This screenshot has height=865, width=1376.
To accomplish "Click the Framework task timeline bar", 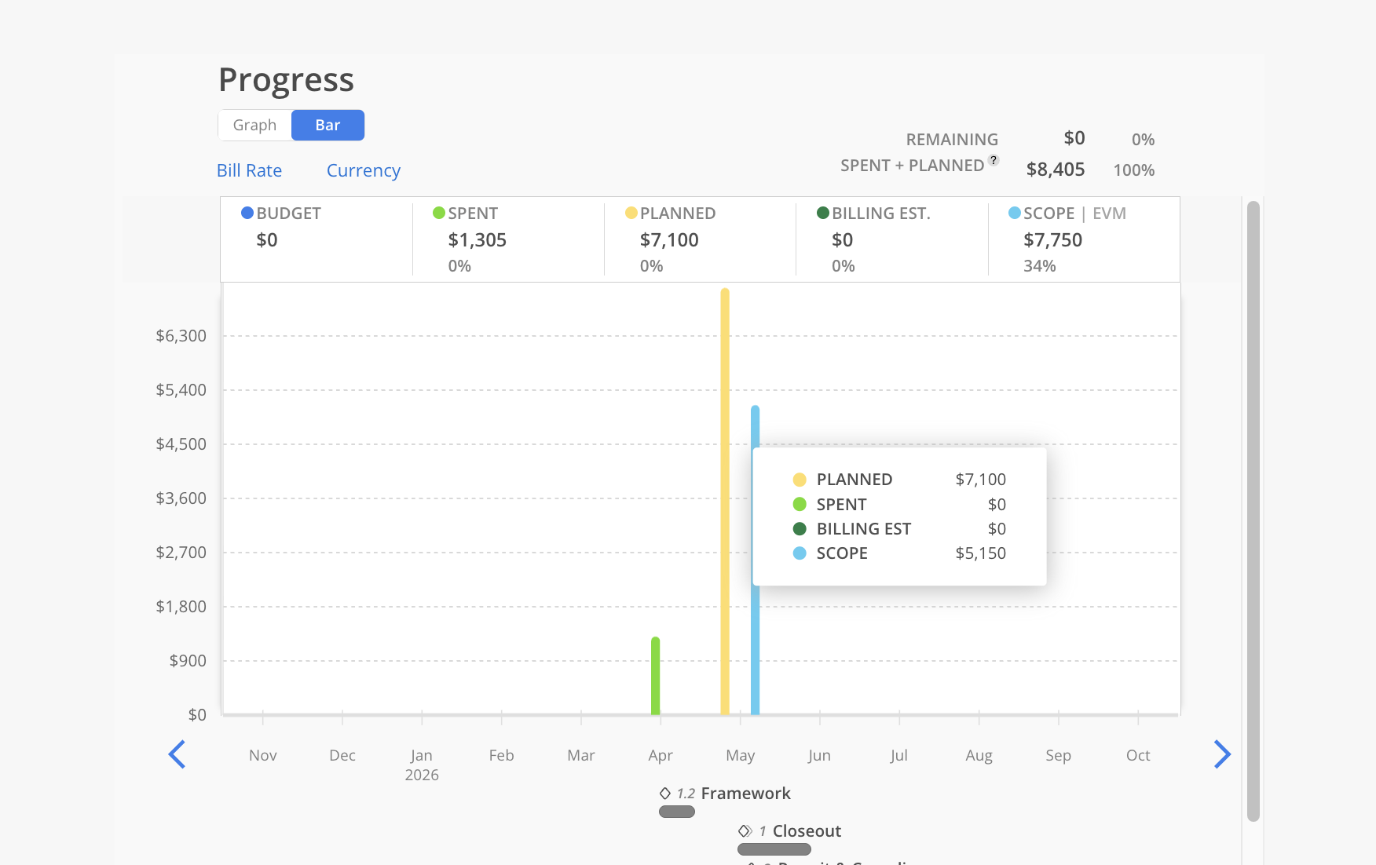I will coord(677,812).
